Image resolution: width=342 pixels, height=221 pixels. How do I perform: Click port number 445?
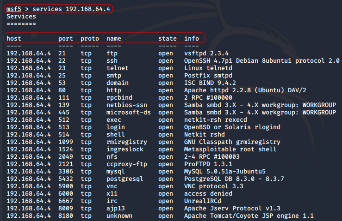64,113
